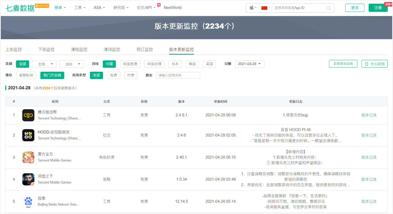Open the 腾讯搜活帮 app name link
Screen dimensions: 393x214
tap(47, 112)
